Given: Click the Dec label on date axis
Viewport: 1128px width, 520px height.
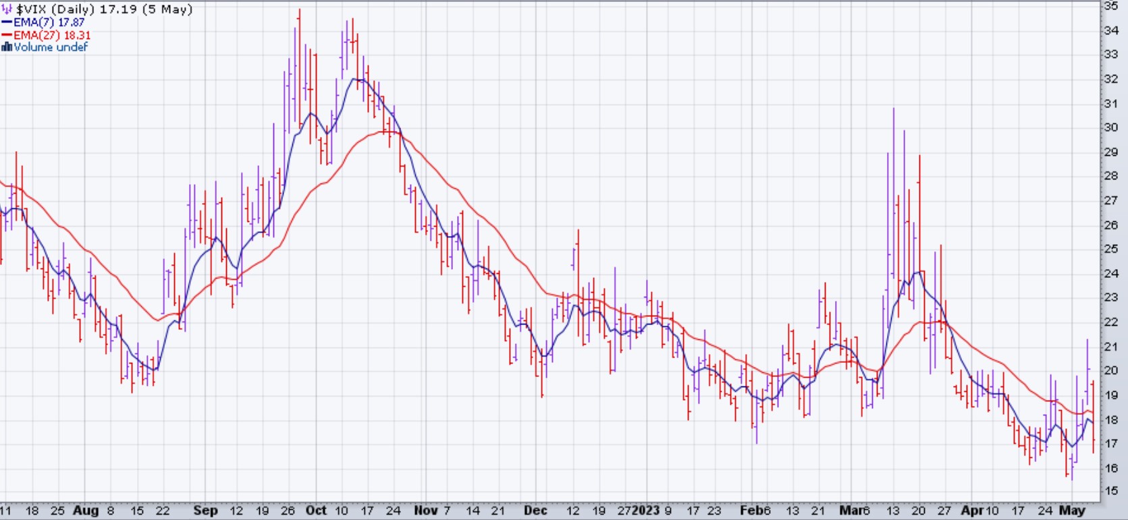Looking at the screenshot, I should pyautogui.click(x=535, y=511).
